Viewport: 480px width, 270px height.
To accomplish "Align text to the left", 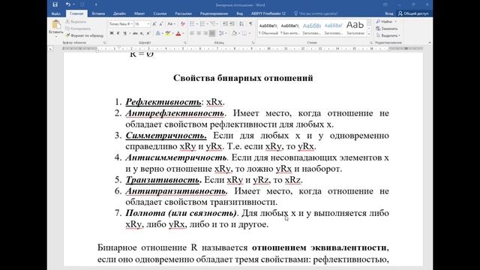I will (x=192, y=33).
